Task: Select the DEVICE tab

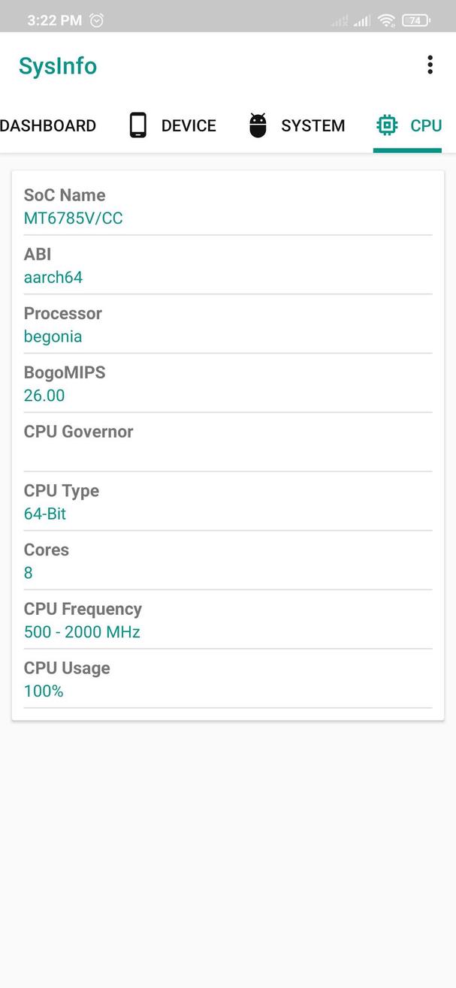Action: click(188, 125)
